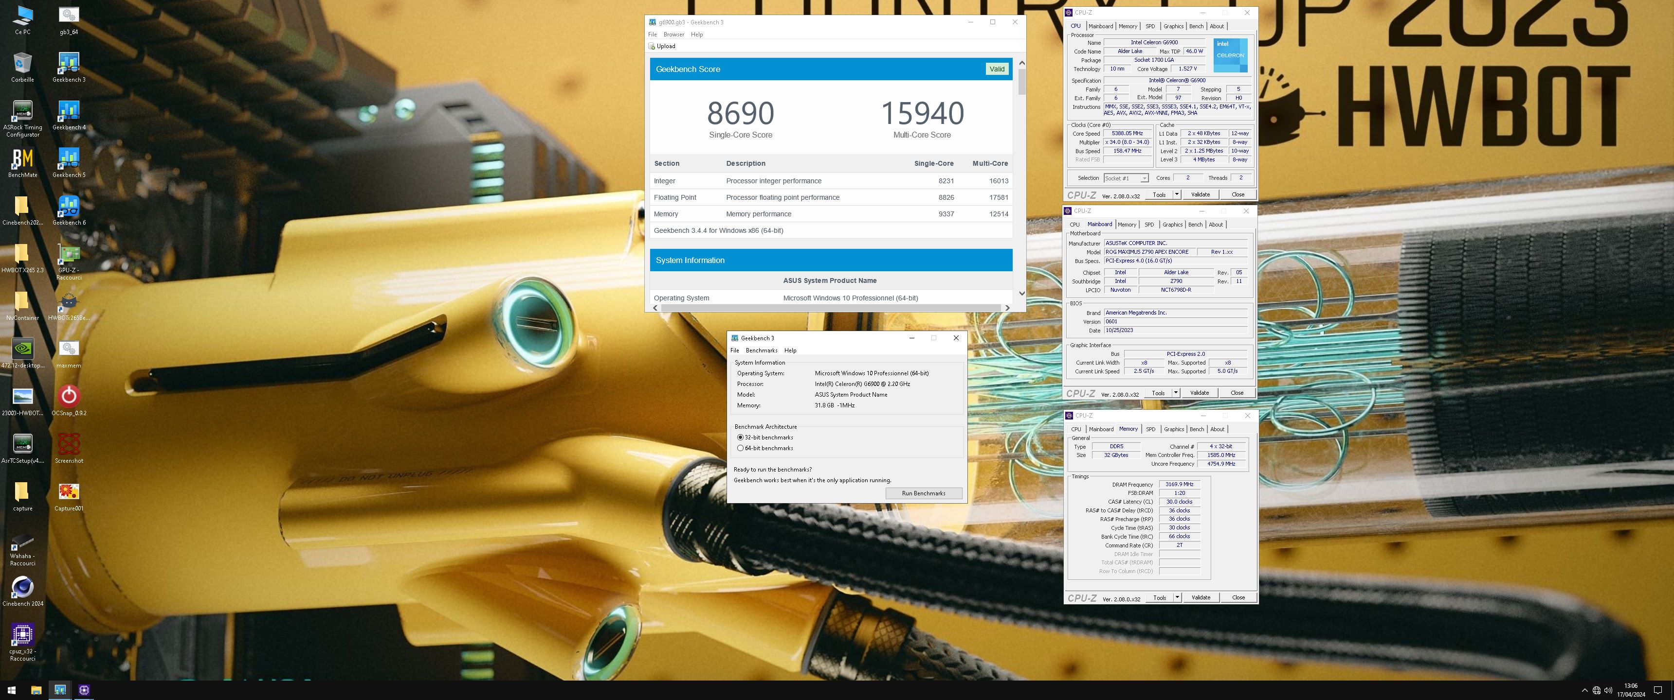Launch the Geekbench 5 desktop shortcut
1674x700 pixels.
pos(69,163)
